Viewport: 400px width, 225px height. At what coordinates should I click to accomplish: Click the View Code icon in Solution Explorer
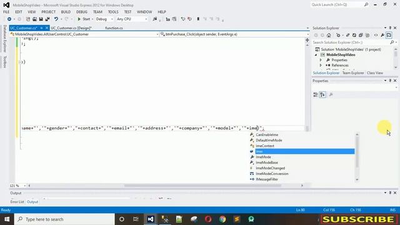376,35
